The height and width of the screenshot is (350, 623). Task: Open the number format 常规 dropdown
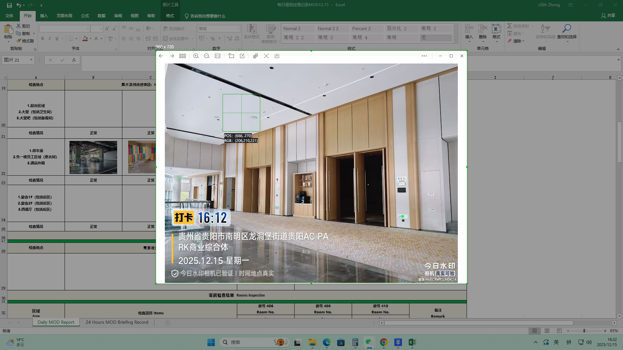pos(238,29)
